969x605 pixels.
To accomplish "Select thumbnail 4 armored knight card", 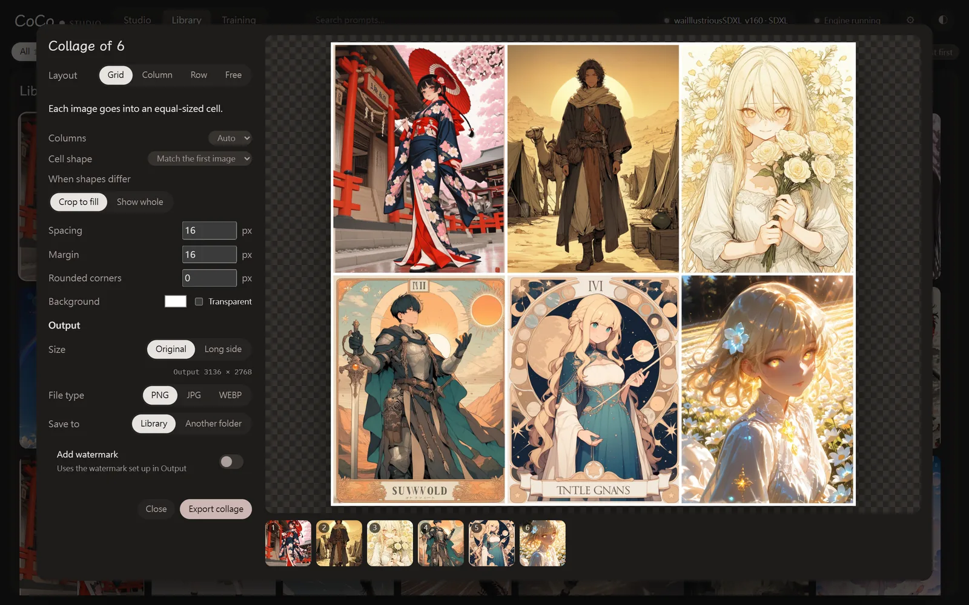I will coord(441,543).
